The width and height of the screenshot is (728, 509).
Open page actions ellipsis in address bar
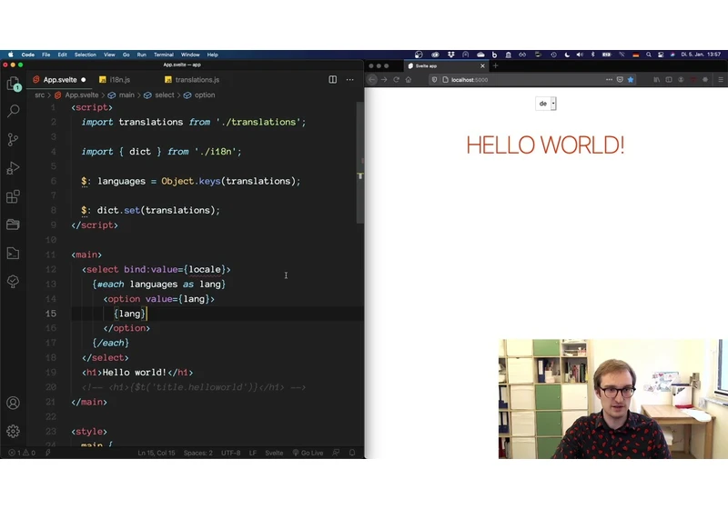609,80
